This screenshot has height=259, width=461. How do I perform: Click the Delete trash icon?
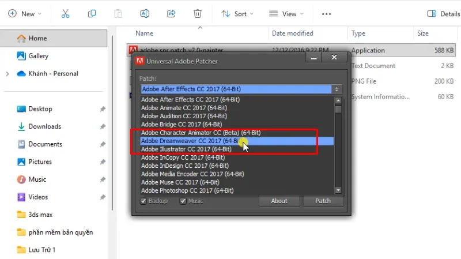click(198, 14)
